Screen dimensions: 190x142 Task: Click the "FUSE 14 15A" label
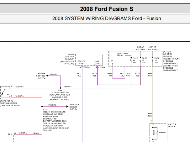(x=157, y=60)
